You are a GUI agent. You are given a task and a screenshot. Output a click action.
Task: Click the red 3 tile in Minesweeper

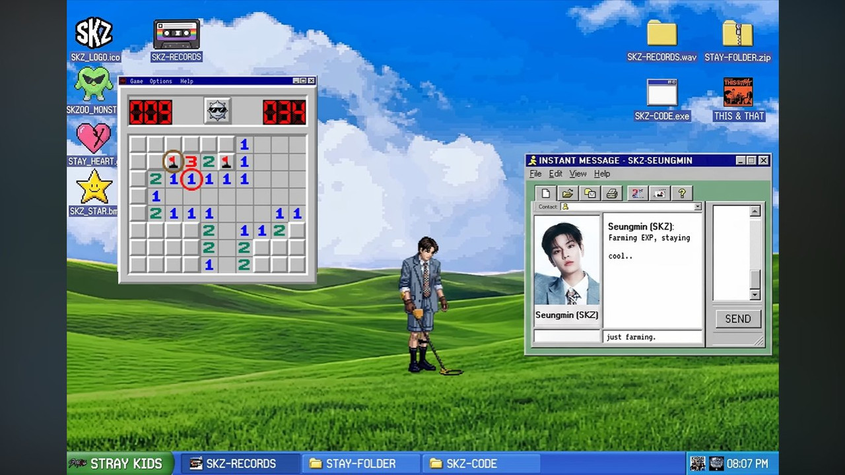click(x=191, y=161)
